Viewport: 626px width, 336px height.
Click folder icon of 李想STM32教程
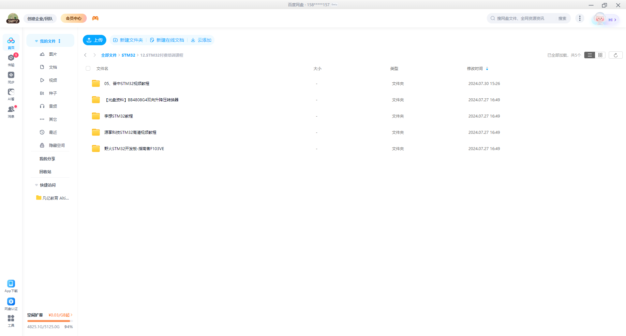click(x=96, y=116)
